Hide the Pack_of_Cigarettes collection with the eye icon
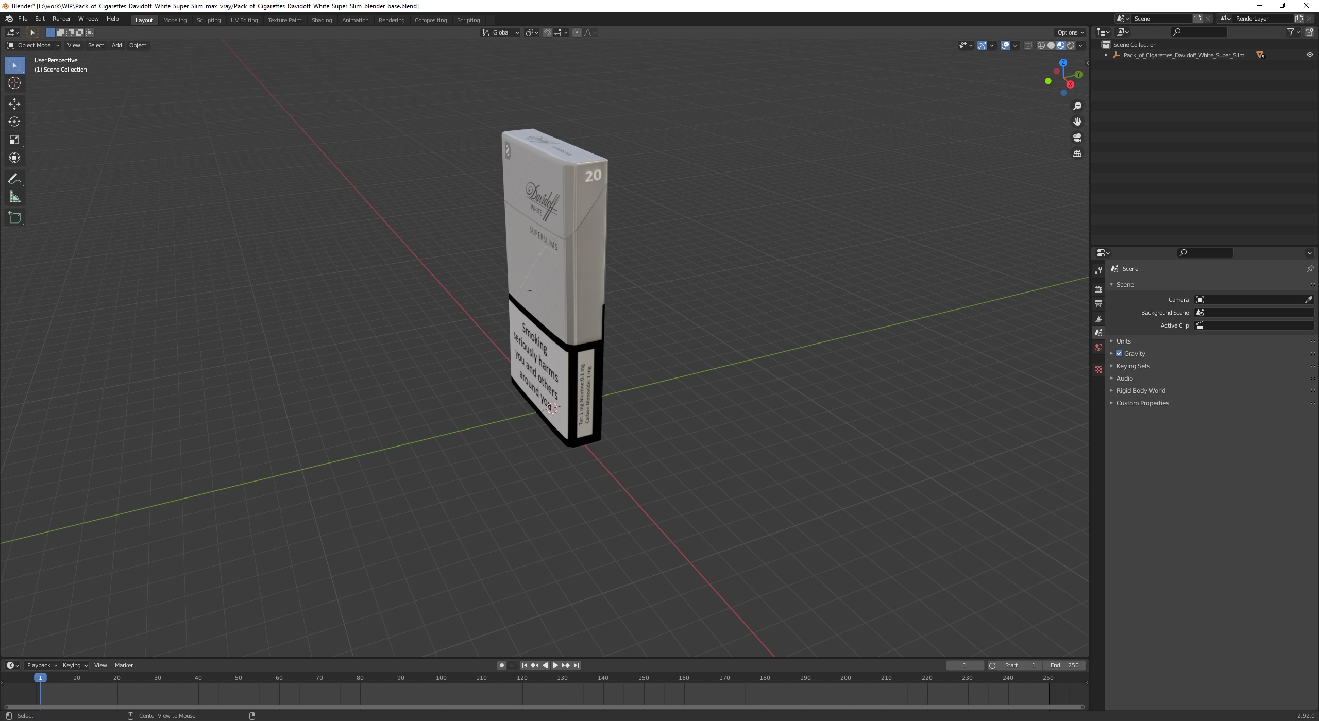The image size is (1319, 721). tap(1310, 55)
